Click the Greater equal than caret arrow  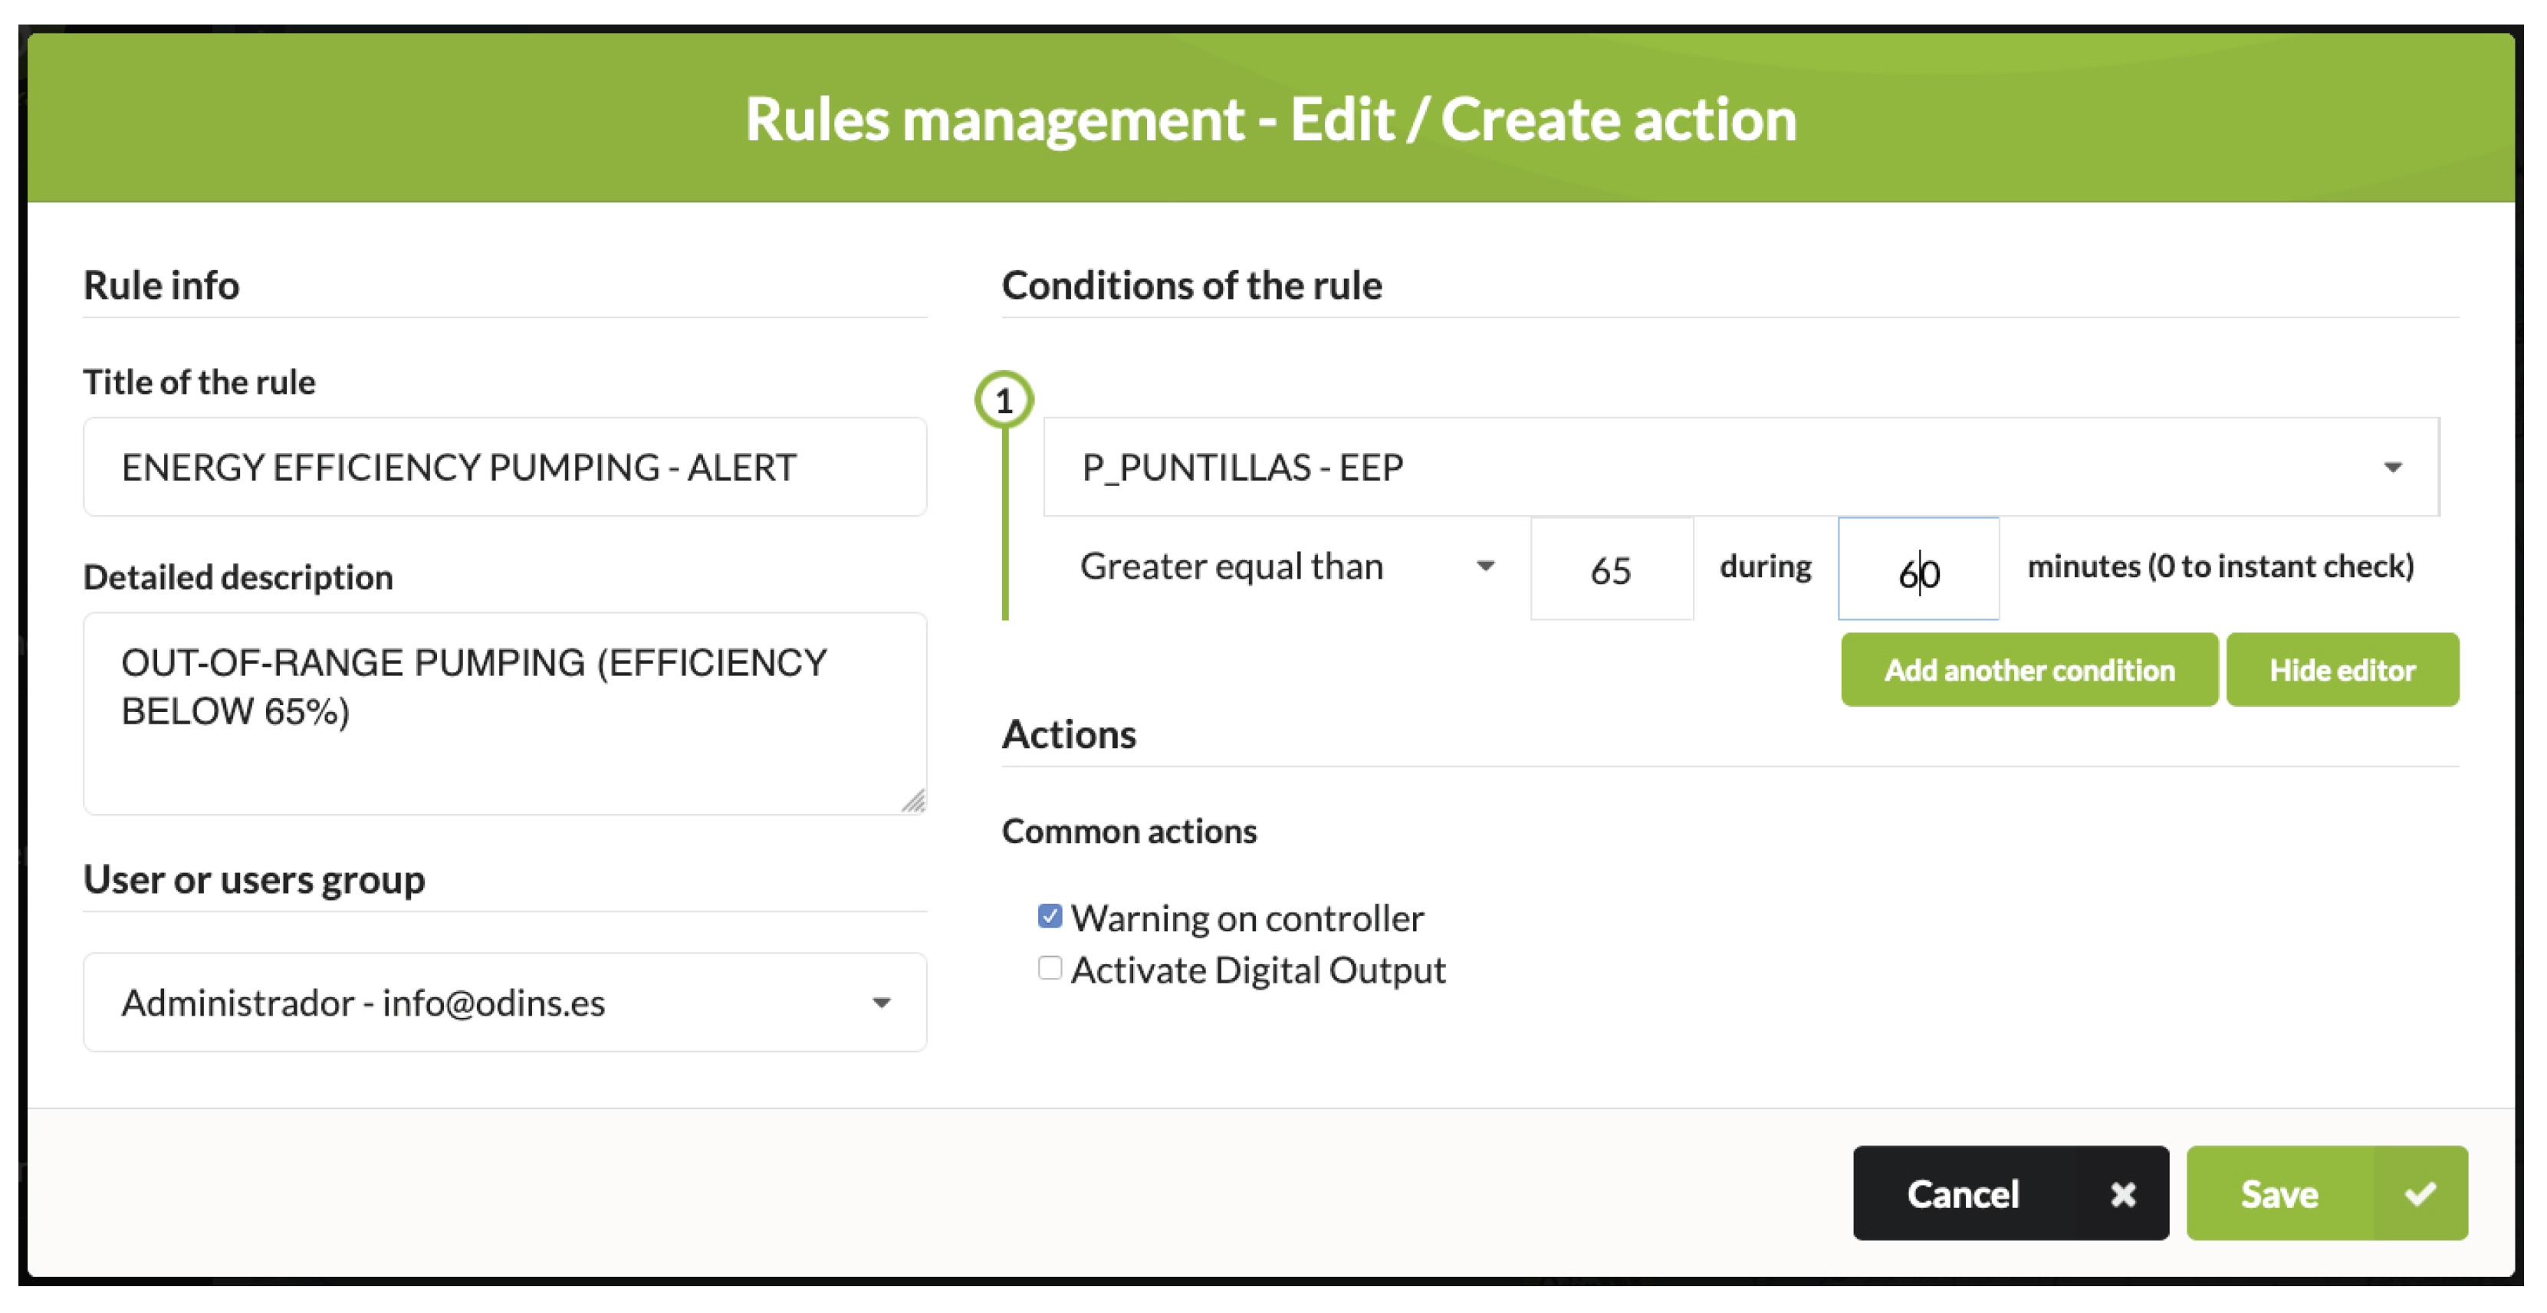coord(1485,566)
